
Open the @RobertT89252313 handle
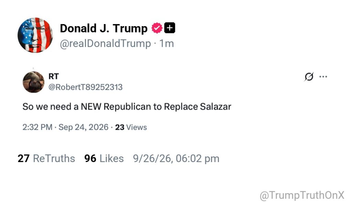[x=86, y=87]
